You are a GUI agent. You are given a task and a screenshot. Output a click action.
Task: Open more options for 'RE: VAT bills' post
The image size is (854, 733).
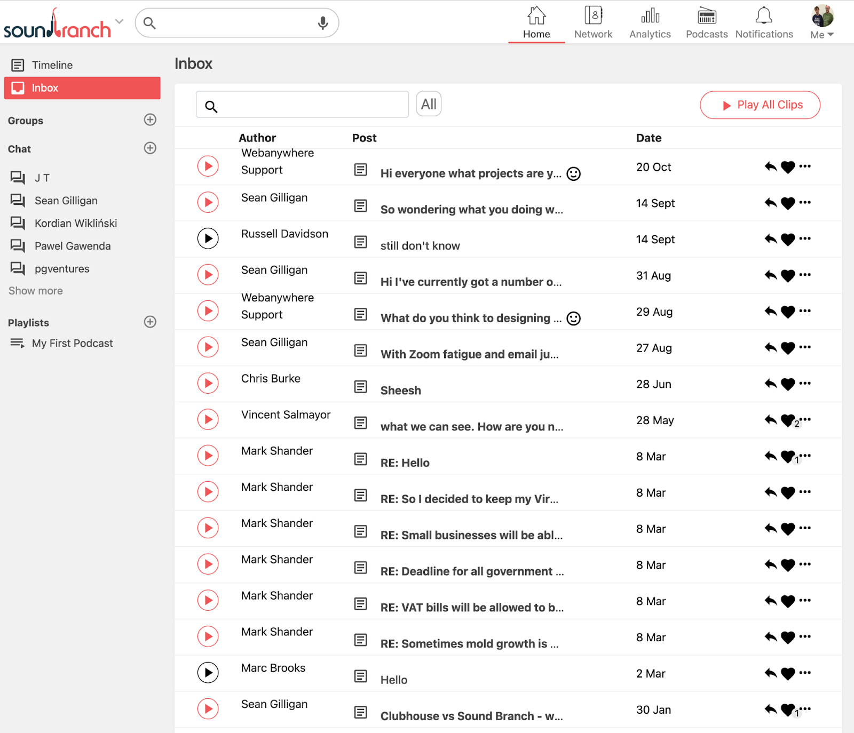pos(805,600)
